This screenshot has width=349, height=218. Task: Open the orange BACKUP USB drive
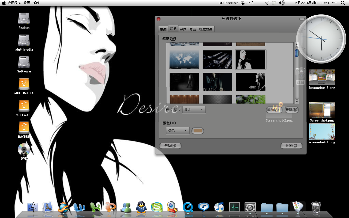(x=24, y=128)
